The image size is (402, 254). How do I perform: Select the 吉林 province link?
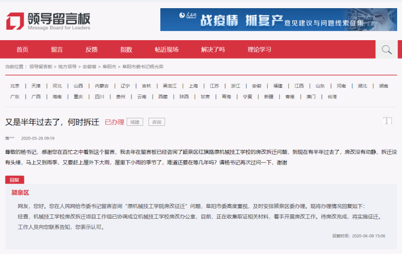(x=146, y=86)
